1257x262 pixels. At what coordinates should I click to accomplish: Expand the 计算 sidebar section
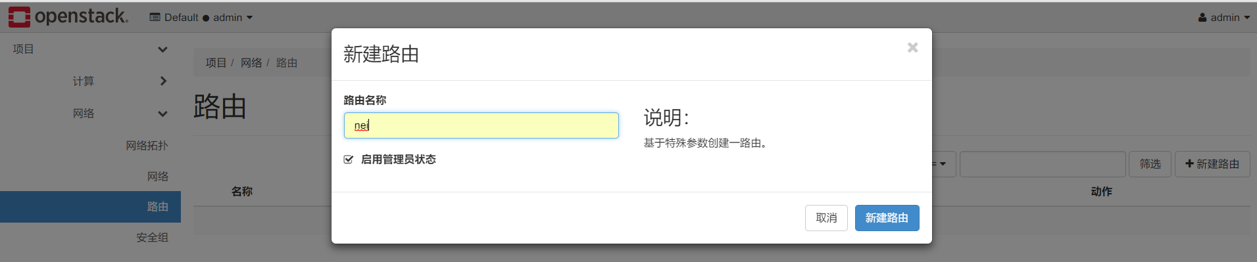(x=90, y=81)
